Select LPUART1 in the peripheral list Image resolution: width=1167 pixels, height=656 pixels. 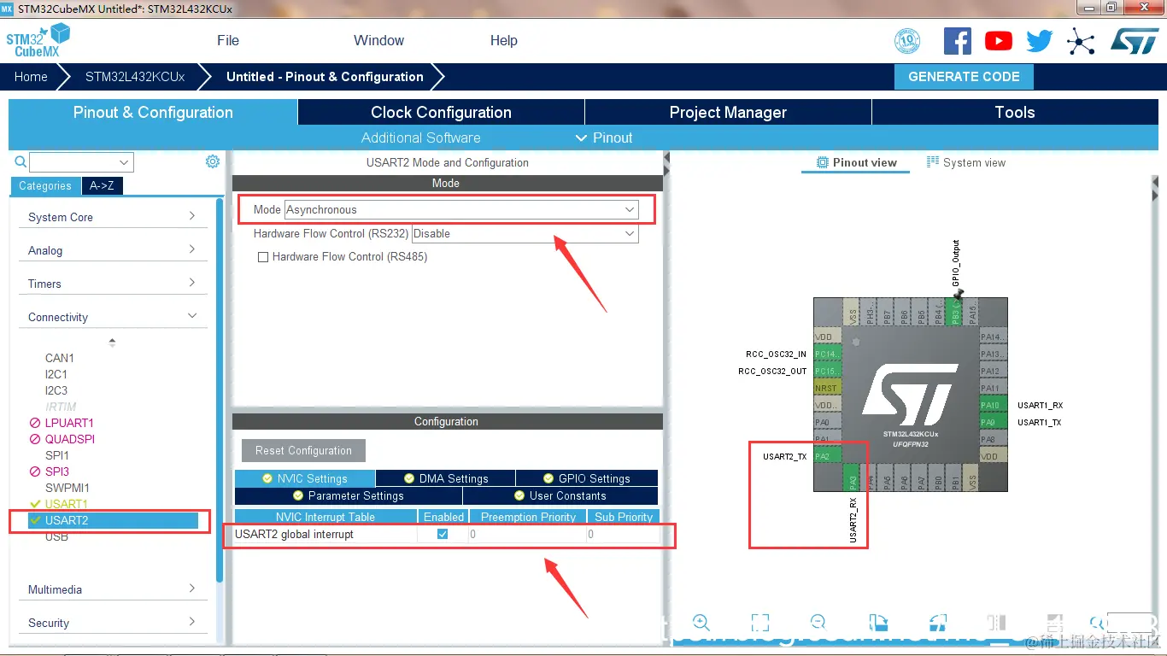(69, 423)
